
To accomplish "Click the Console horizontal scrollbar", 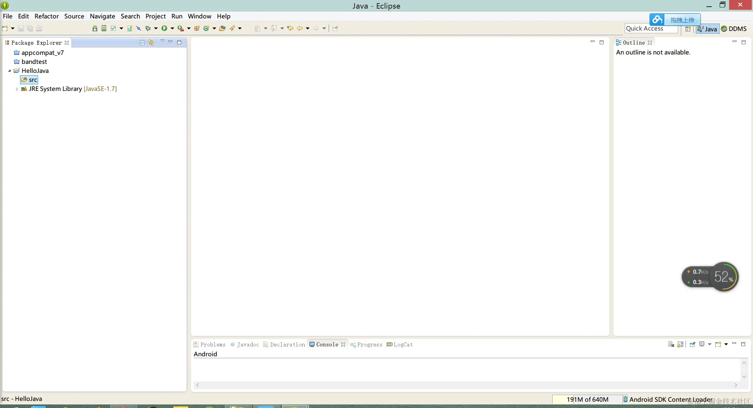I will click(467, 385).
